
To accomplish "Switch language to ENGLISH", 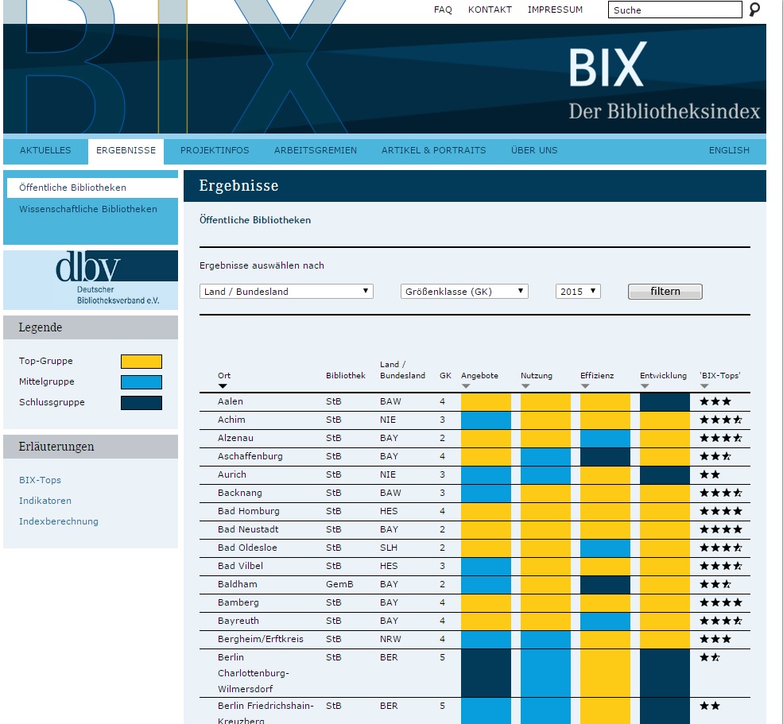I will click(729, 150).
